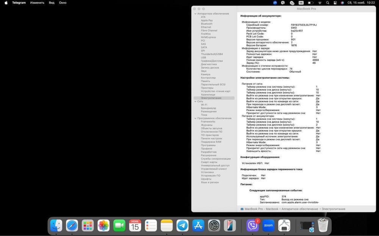The width and height of the screenshot is (379, 236).
Task: Open the Вид menu
Action: click(x=52, y=3)
